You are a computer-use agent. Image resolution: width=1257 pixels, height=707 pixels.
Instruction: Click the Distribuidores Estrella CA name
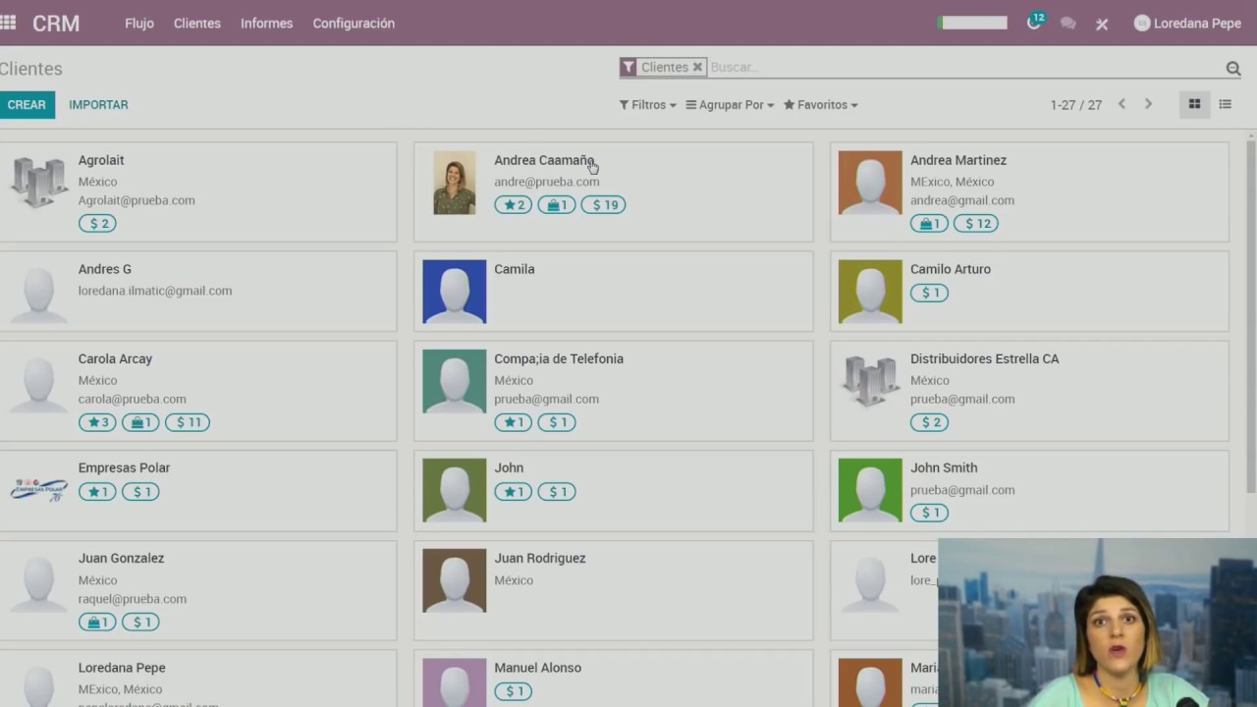point(985,358)
